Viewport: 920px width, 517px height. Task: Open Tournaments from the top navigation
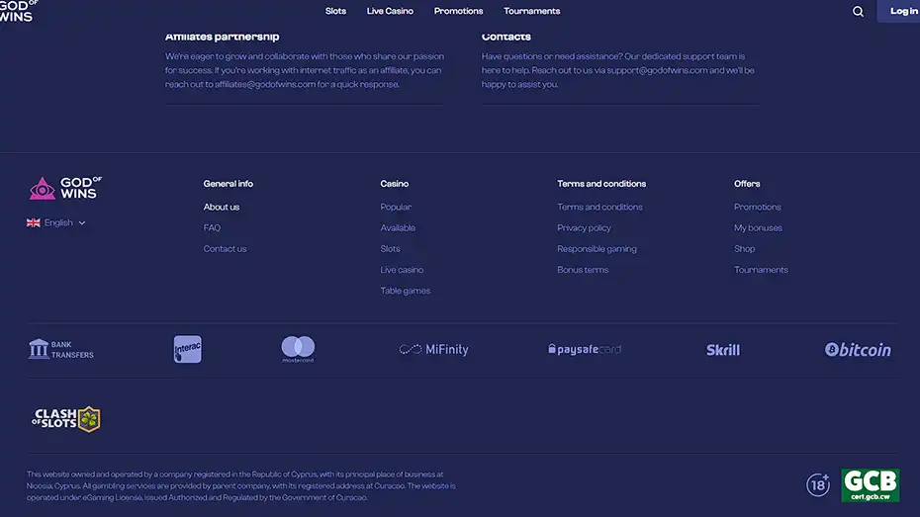(531, 11)
